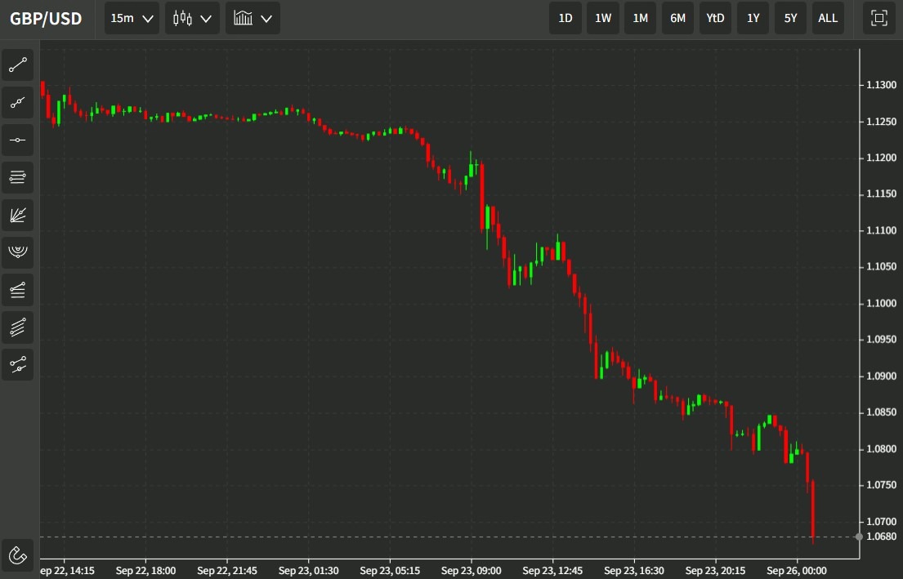Select the regression channel tool
The image size is (903, 579).
(x=17, y=364)
